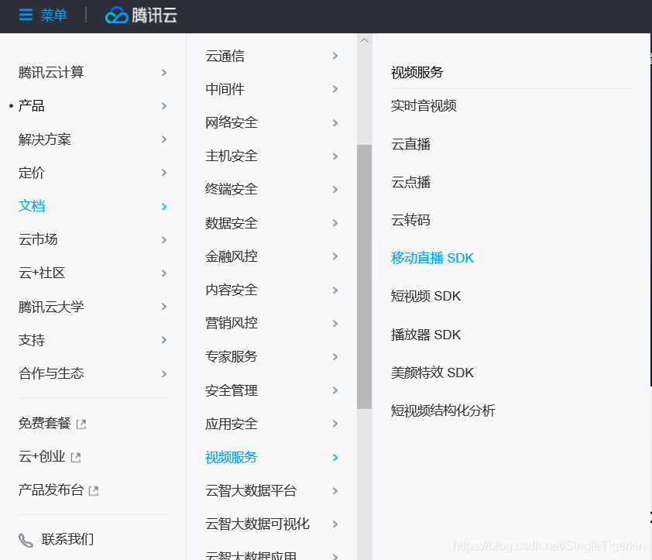The width and height of the screenshot is (652, 560).
Task: Open 云市场 menu item
Action: point(38,239)
